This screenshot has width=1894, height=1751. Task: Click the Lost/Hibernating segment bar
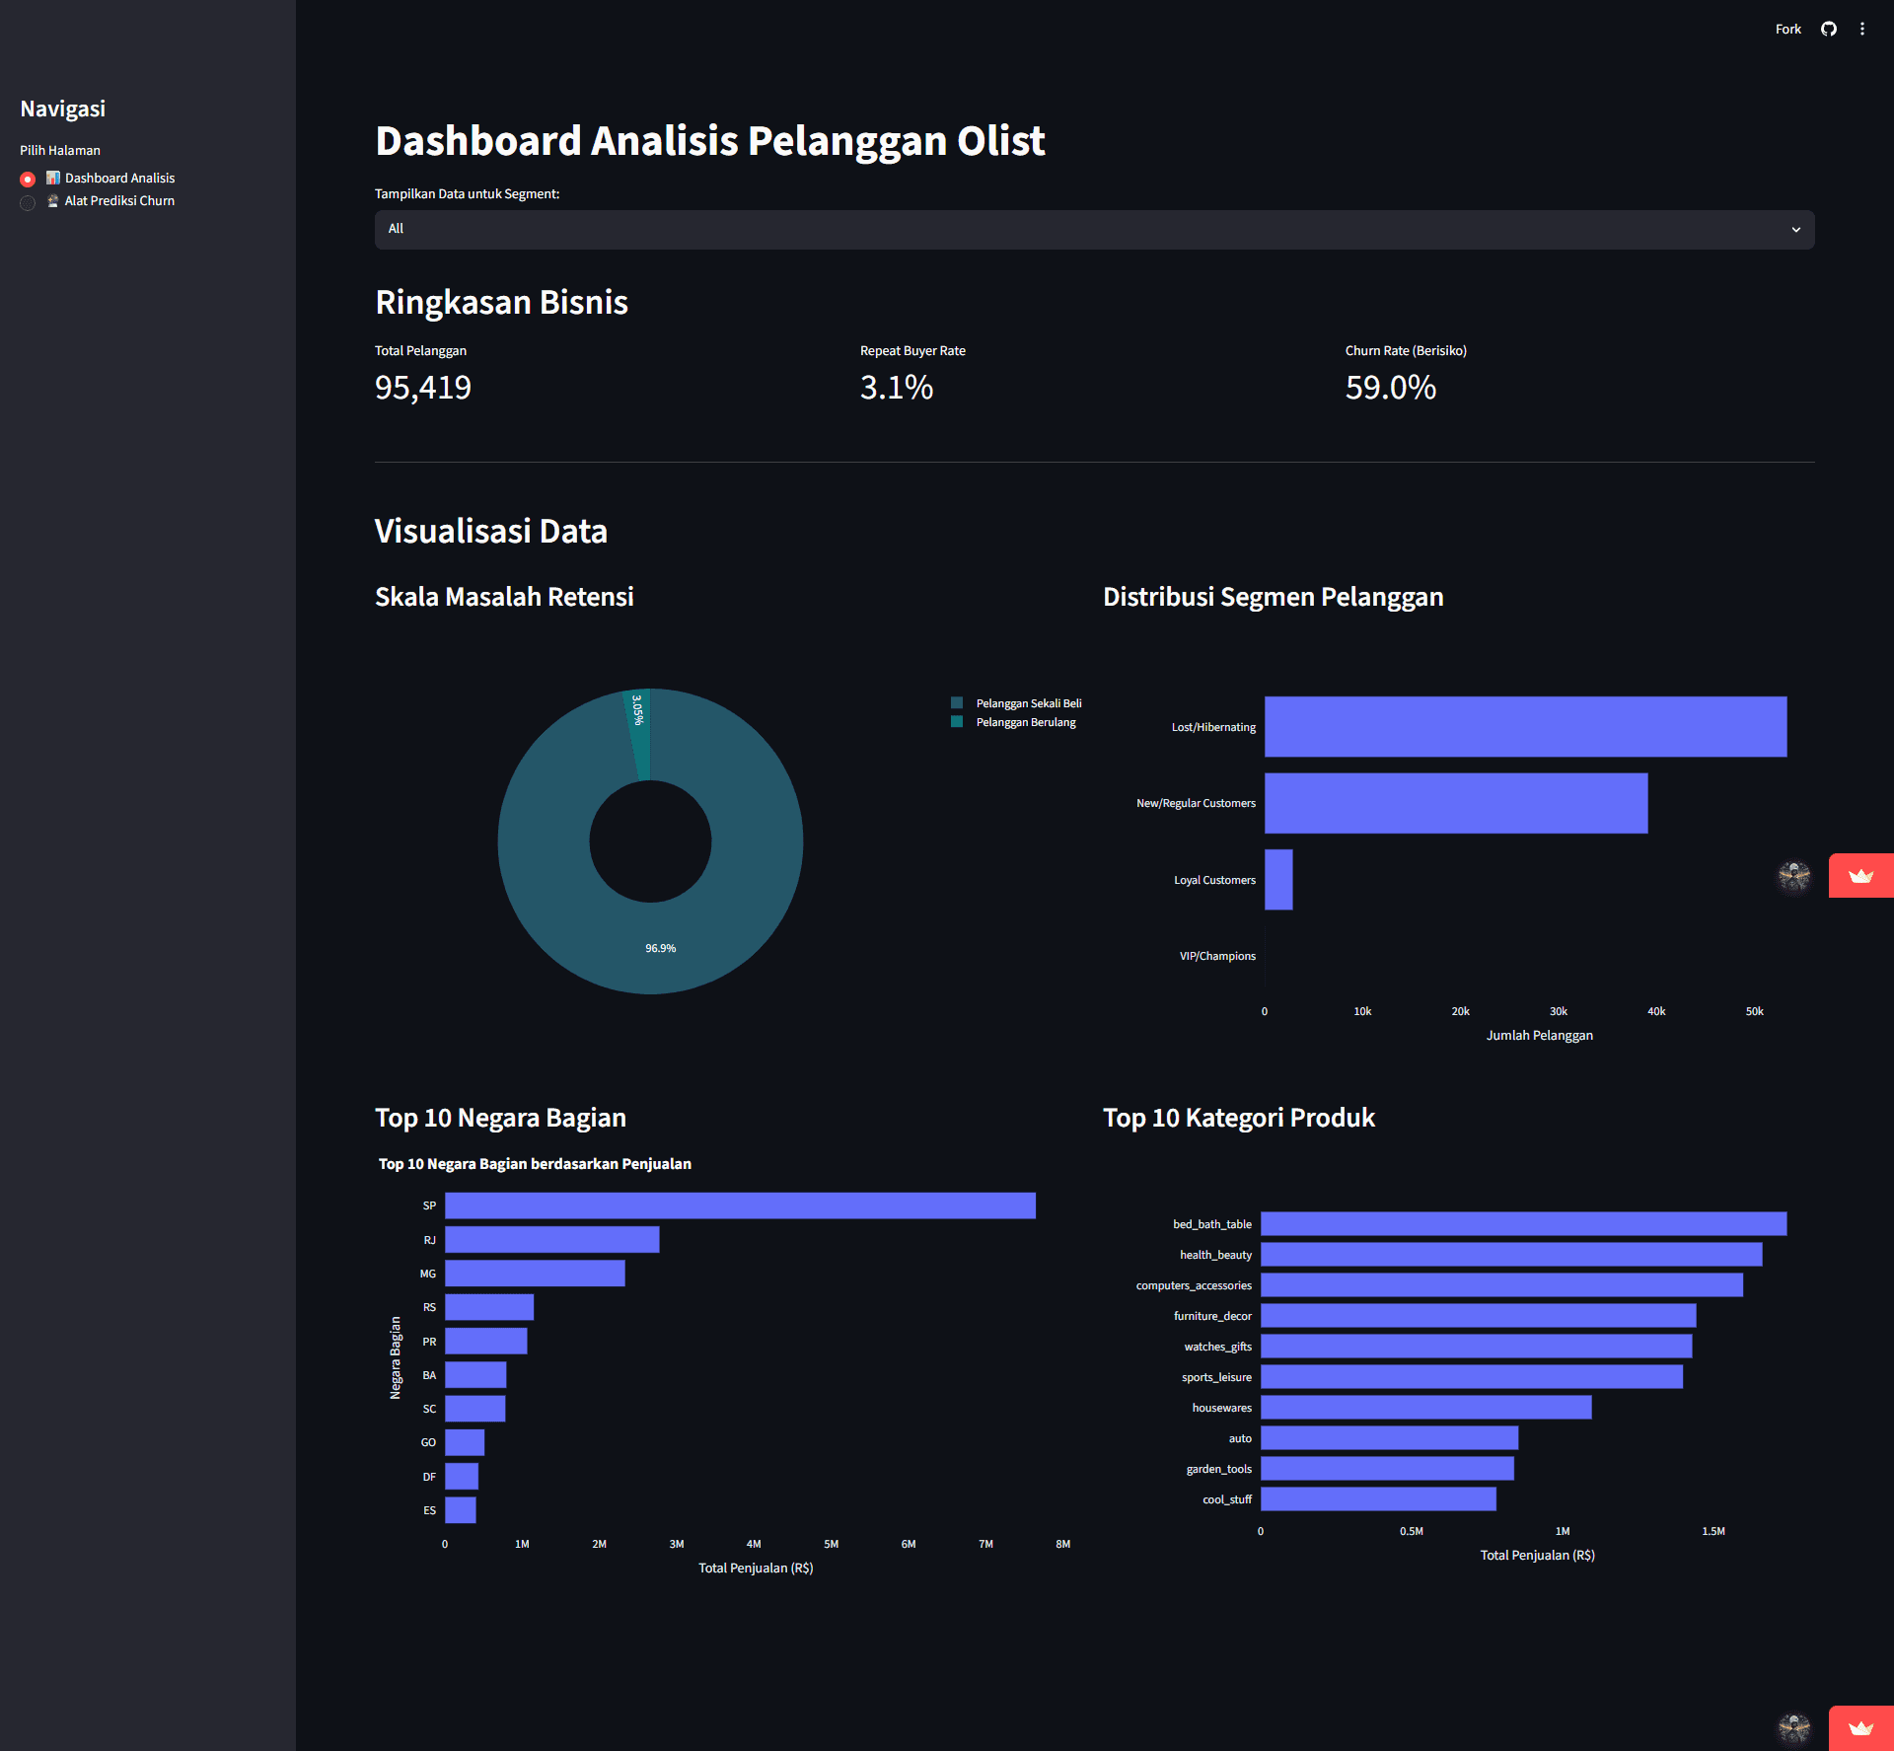click(x=1525, y=727)
